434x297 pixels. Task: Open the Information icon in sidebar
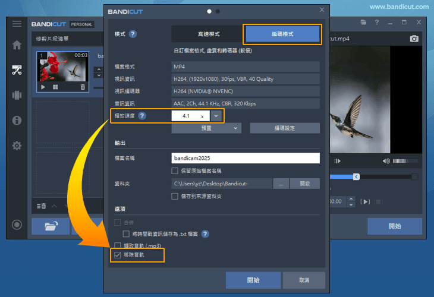tap(17, 121)
